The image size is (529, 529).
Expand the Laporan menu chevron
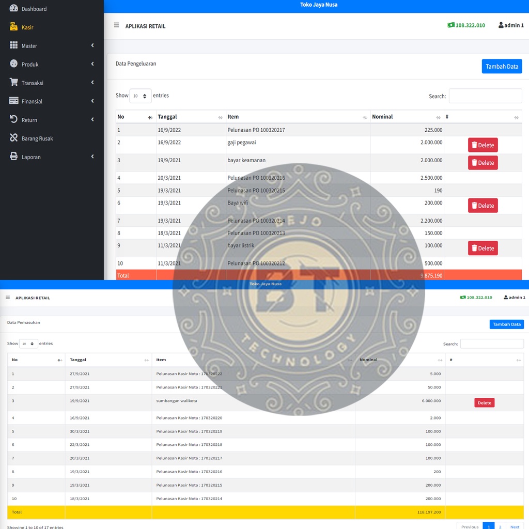click(x=92, y=157)
